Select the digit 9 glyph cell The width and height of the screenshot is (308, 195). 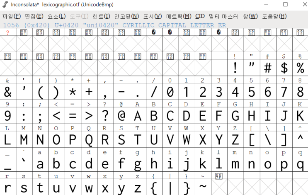tap(8, 116)
